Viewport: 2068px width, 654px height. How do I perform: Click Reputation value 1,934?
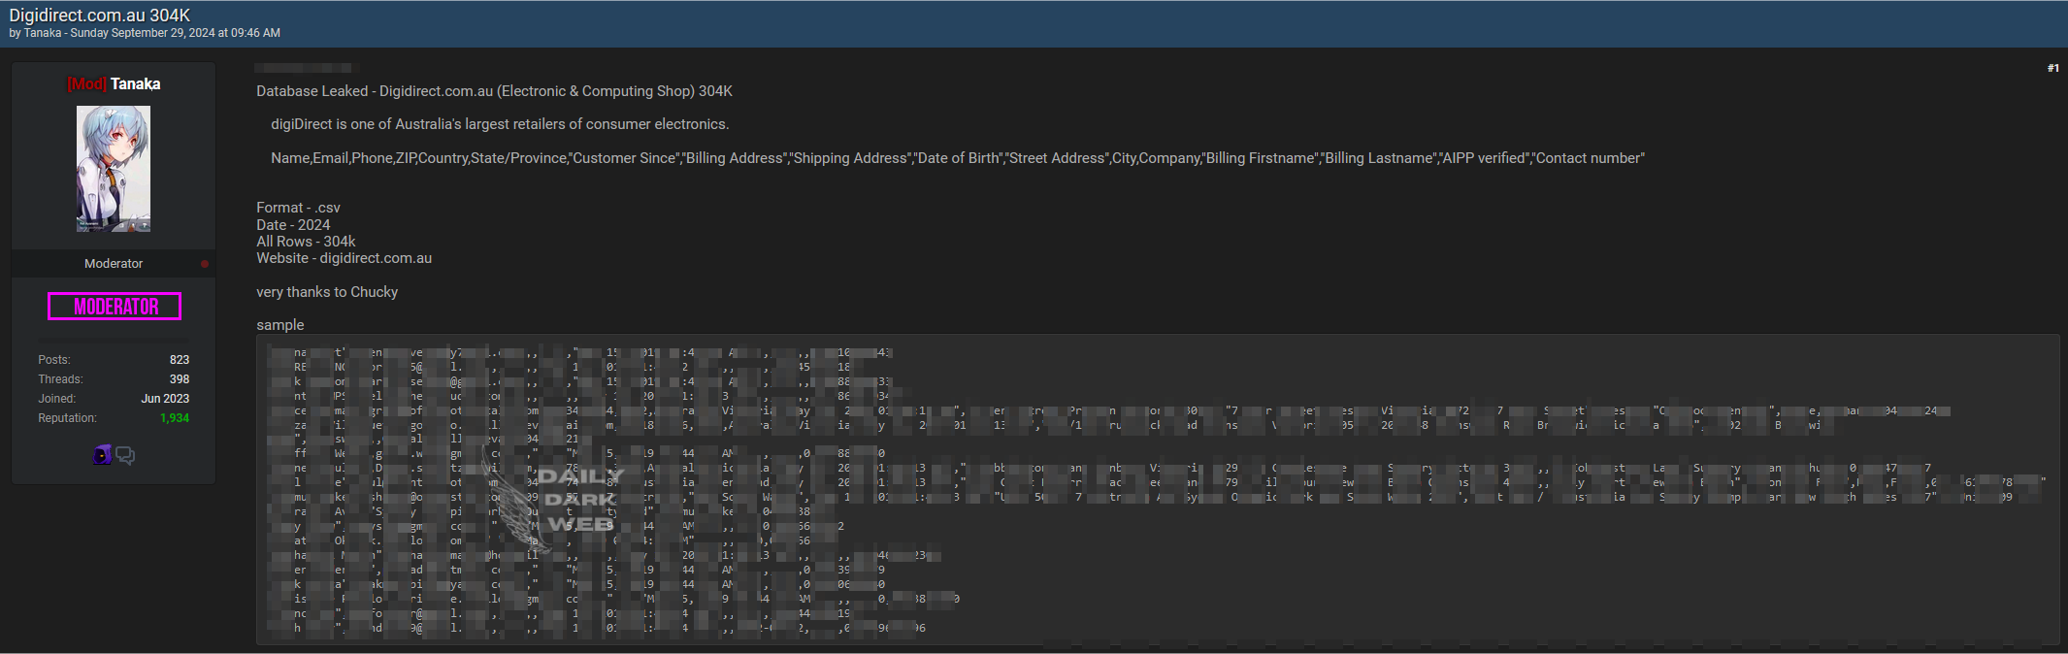click(x=175, y=418)
